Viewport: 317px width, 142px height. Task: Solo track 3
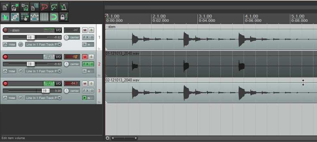point(91,83)
